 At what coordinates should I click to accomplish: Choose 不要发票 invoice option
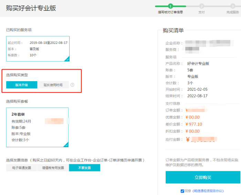click(85, 168)
